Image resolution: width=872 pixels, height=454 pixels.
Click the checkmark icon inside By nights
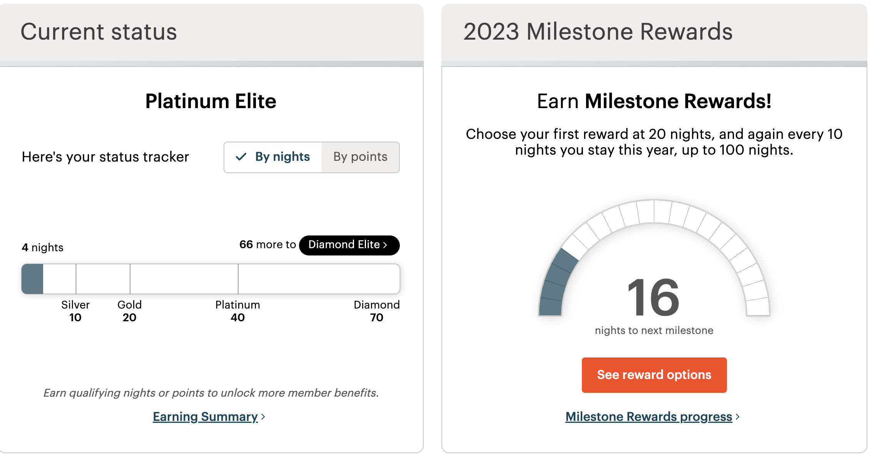(241, 157)
